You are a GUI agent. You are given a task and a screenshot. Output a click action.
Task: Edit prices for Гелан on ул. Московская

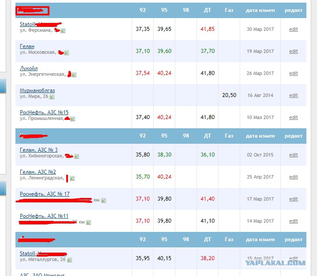(x=293, y=51)
